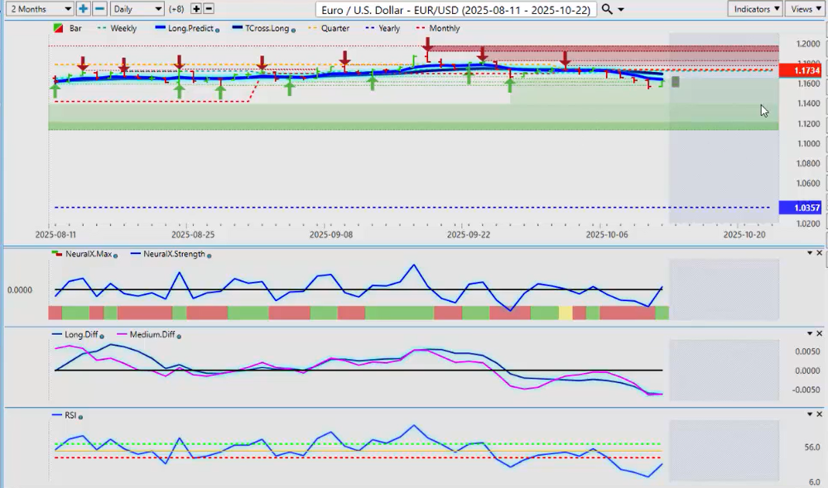Click the Long.Predict info dot

[217, 29]
